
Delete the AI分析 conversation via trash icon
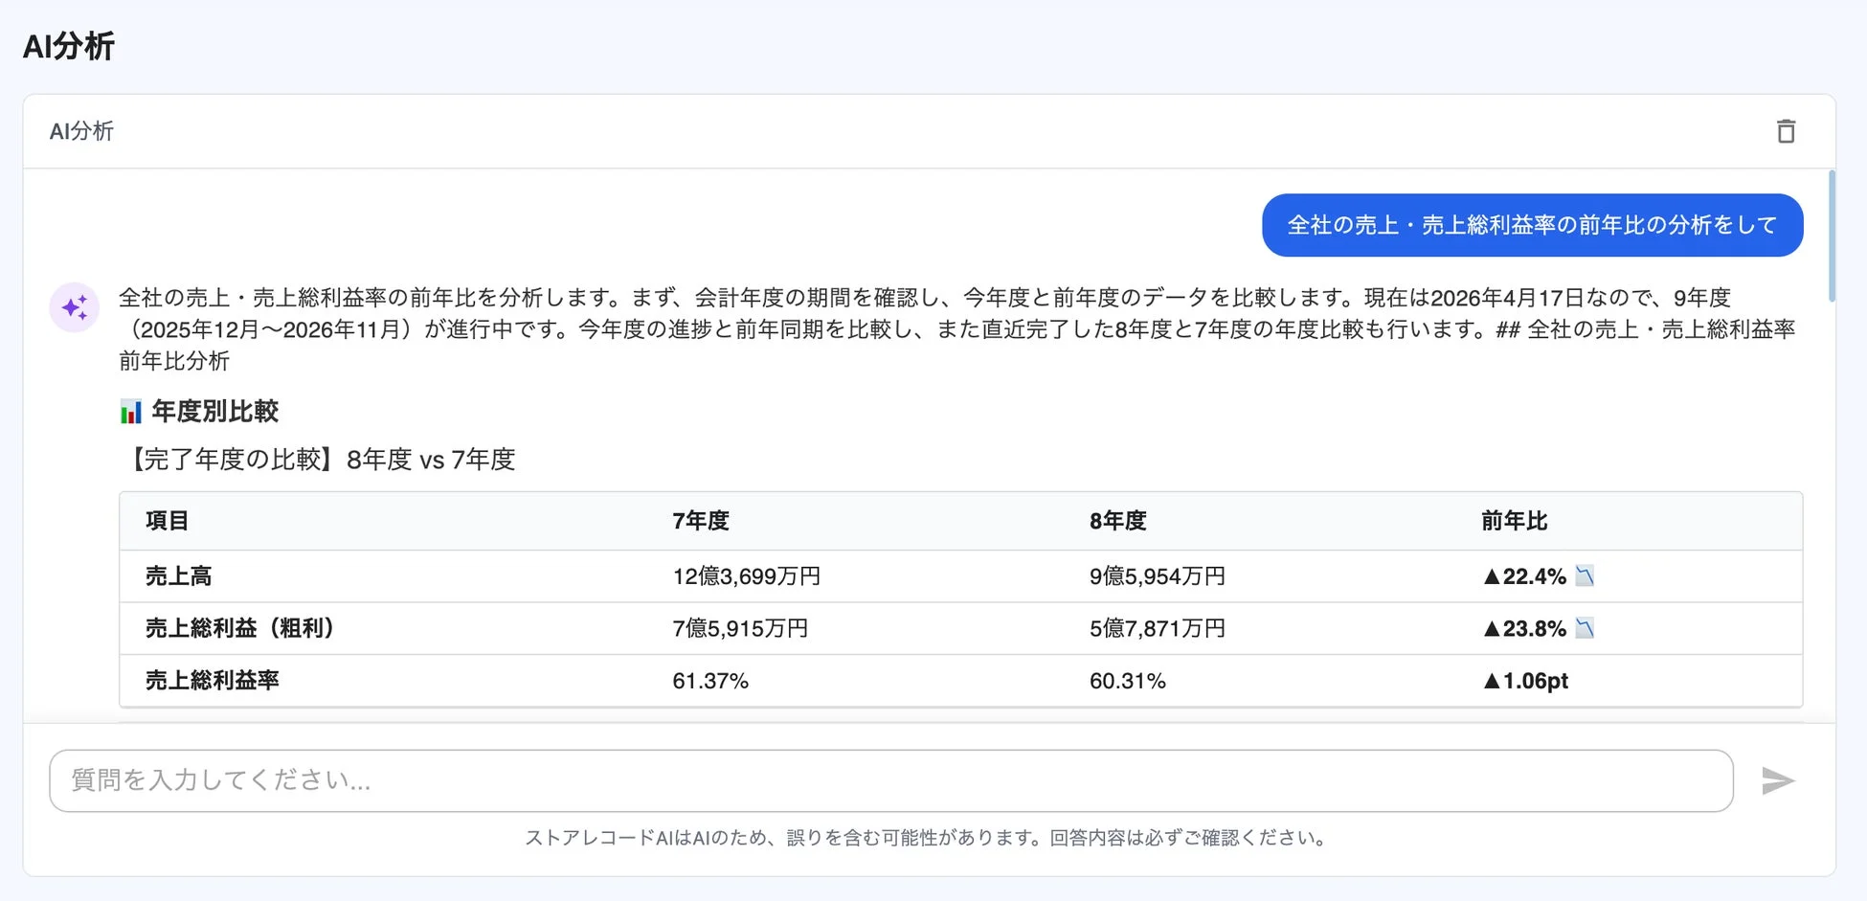pyautogui.click(x=1787, y=131)
